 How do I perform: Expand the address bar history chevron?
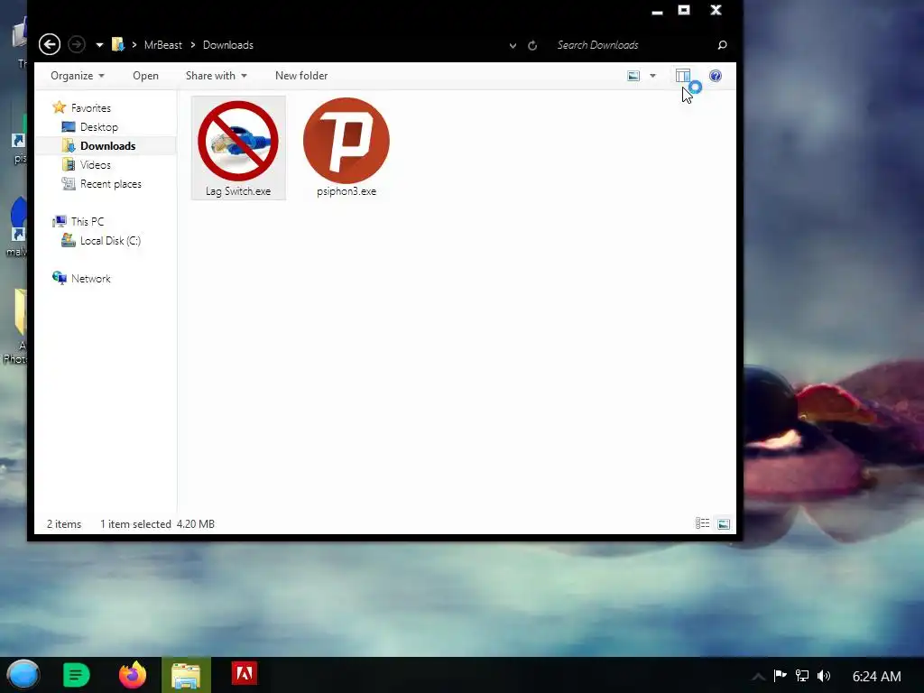(513, 45)
